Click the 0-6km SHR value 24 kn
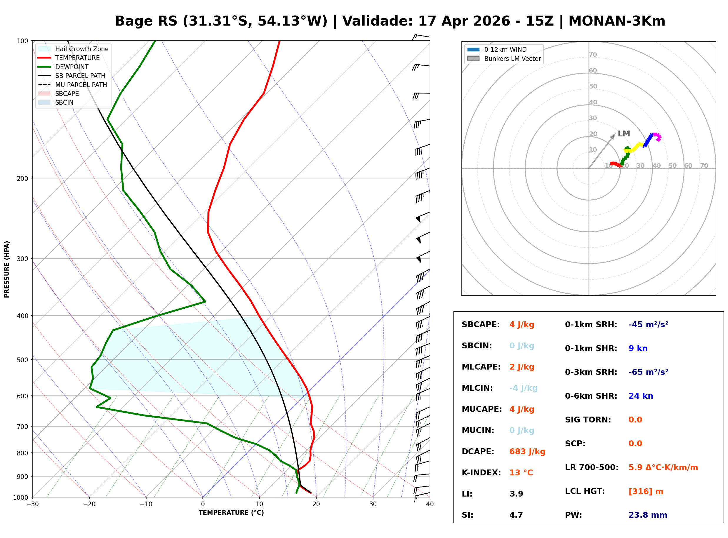 click(640, 396)
